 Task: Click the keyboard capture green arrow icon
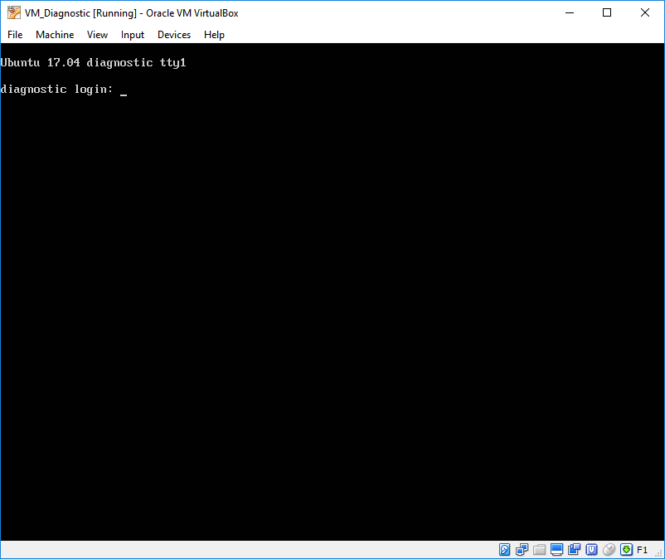(x=626, y=550)
